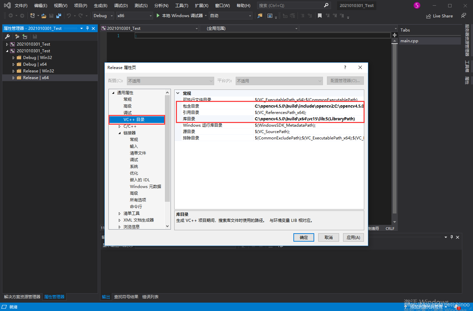Click the search box (Ctrl+Q)
The height and width of the screenshot is (311, 473).
tap(294, 5)
